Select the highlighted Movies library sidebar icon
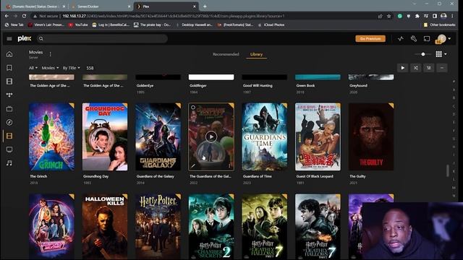The width and height of the screenshot is (463, 260). click(x=9, y=136)
